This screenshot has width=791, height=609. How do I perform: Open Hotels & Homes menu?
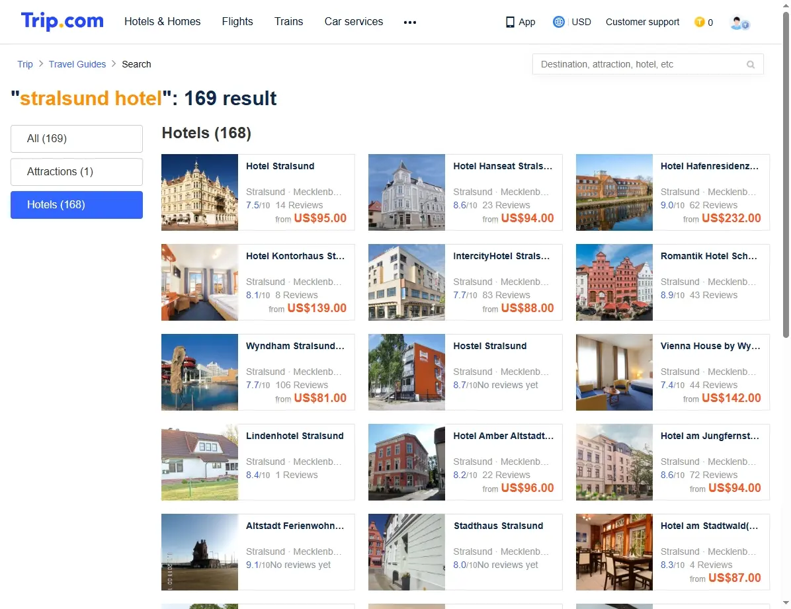pyautogui.click(x=163, y=22)
